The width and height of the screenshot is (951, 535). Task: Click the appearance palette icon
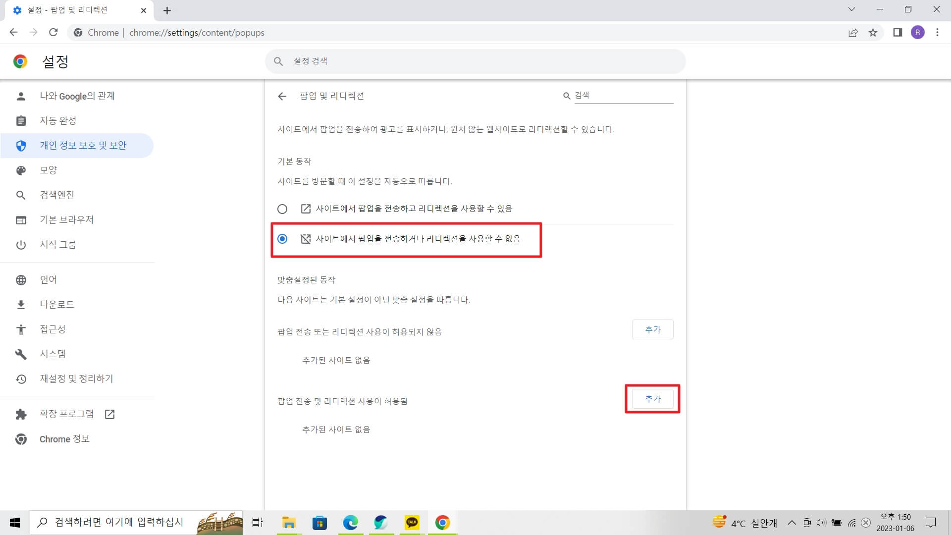click(20, 170)
